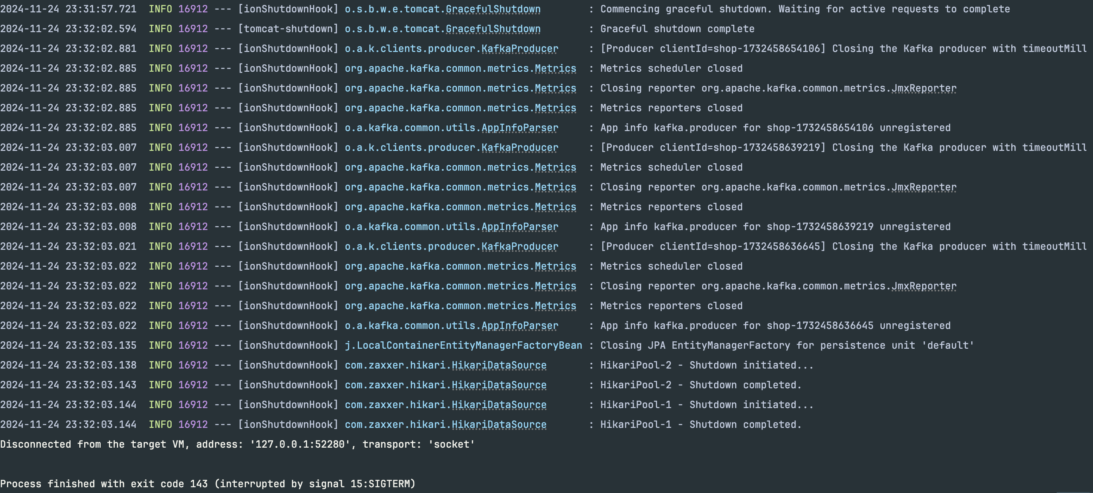The width and height of the screenshot is (1093, 493).
Task: Open KafkaProducer link for clientId shop-1732458639219
Action: (519, 148)
